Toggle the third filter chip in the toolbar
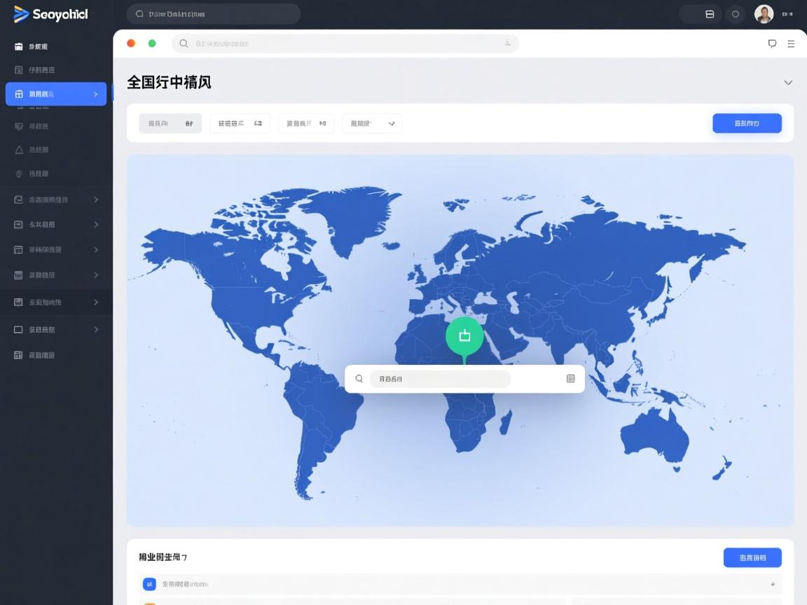The image size is (807, 605). pyautogui.click(x=305, y=123)
